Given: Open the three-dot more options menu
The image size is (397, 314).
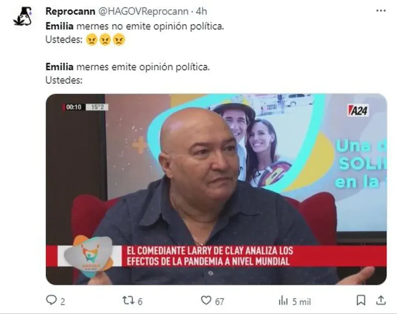Looking at the screenshot, I should pos(381,11).
